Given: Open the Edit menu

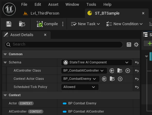Looking at the screenshot, I should pos(38,5).
